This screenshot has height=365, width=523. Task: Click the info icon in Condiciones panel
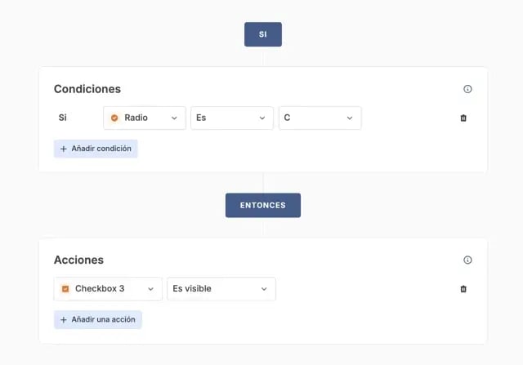(x=467, y=89)
